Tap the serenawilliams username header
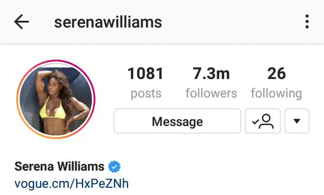Screen dimensions: 324x195 (108, 22)
